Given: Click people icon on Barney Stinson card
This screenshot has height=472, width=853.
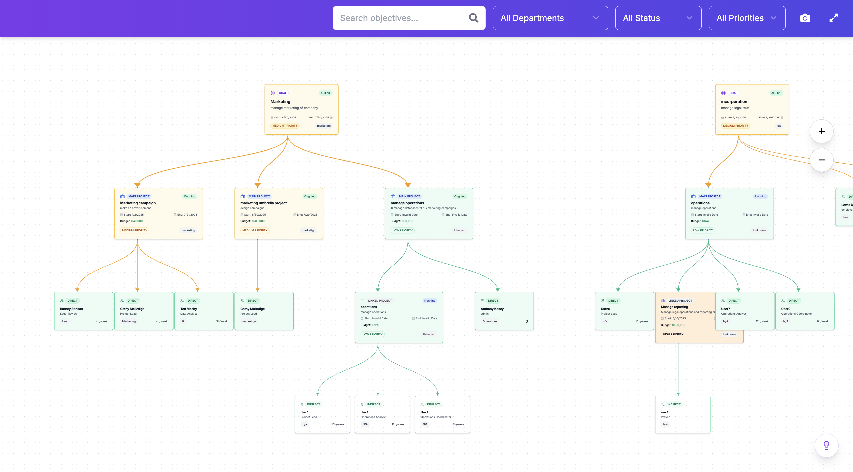Looking at the screenshot, I should (62, 301).
